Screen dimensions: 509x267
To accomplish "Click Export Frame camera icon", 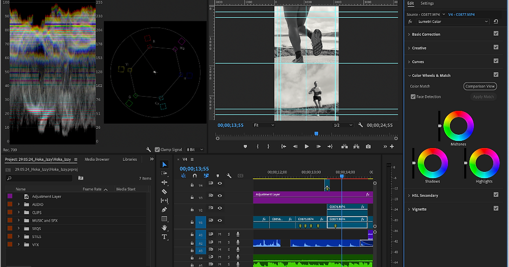I will pos(368,146).
